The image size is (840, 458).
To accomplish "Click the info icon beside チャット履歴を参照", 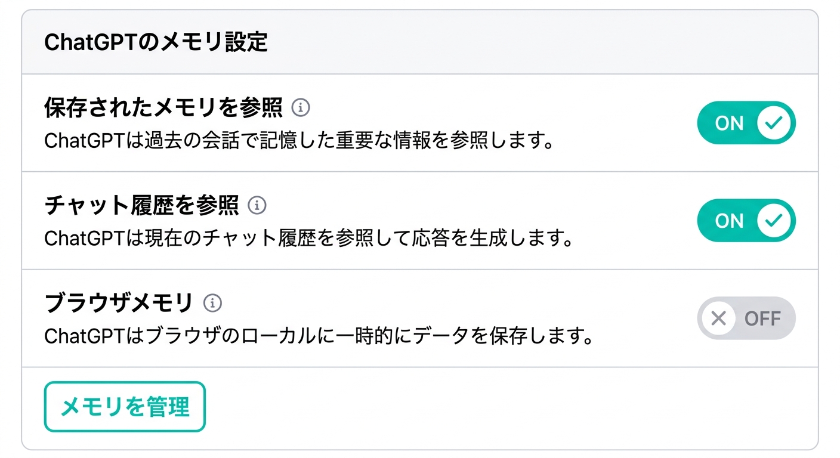I will pos(257,206).
